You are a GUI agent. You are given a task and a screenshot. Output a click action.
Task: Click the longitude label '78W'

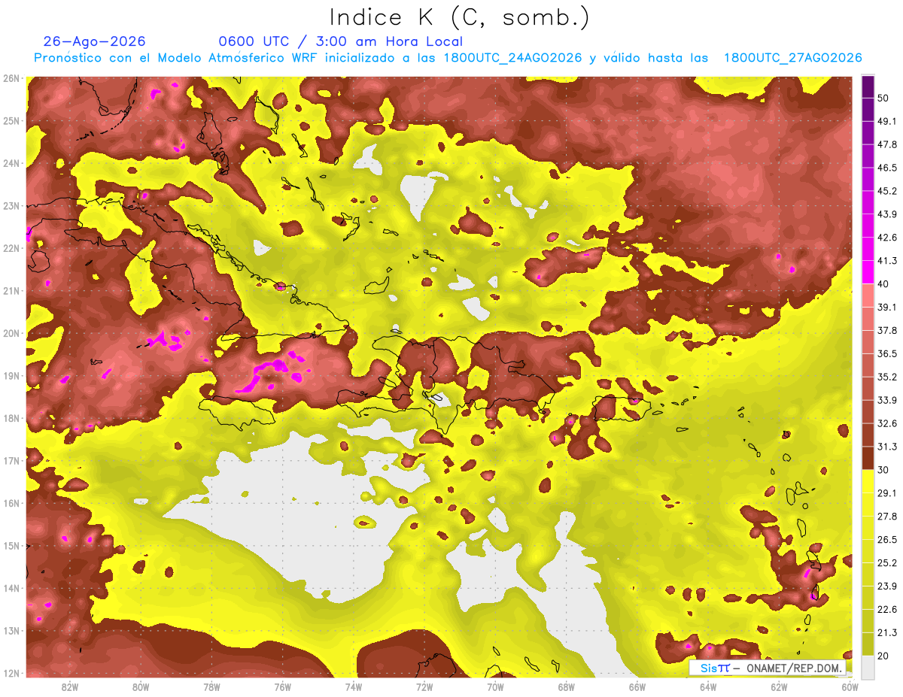pyautogui.click(x=211, y=687)
